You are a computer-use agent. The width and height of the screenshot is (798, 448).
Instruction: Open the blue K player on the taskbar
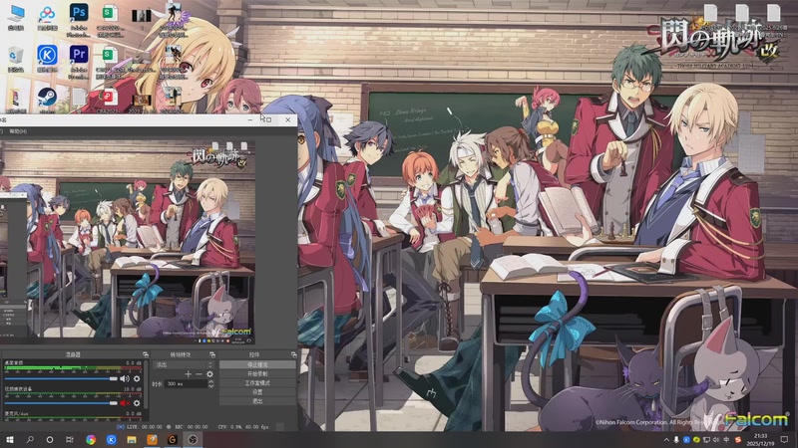tap(111, 440)
